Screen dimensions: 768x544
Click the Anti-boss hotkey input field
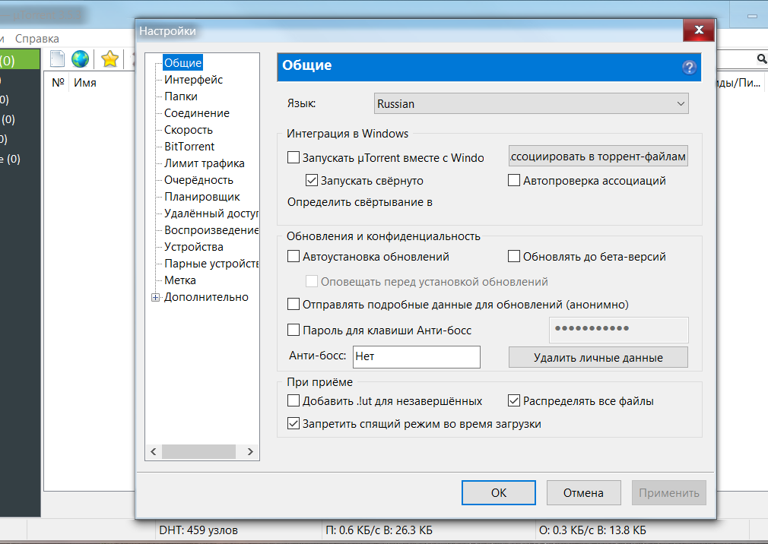pos(417,356)
